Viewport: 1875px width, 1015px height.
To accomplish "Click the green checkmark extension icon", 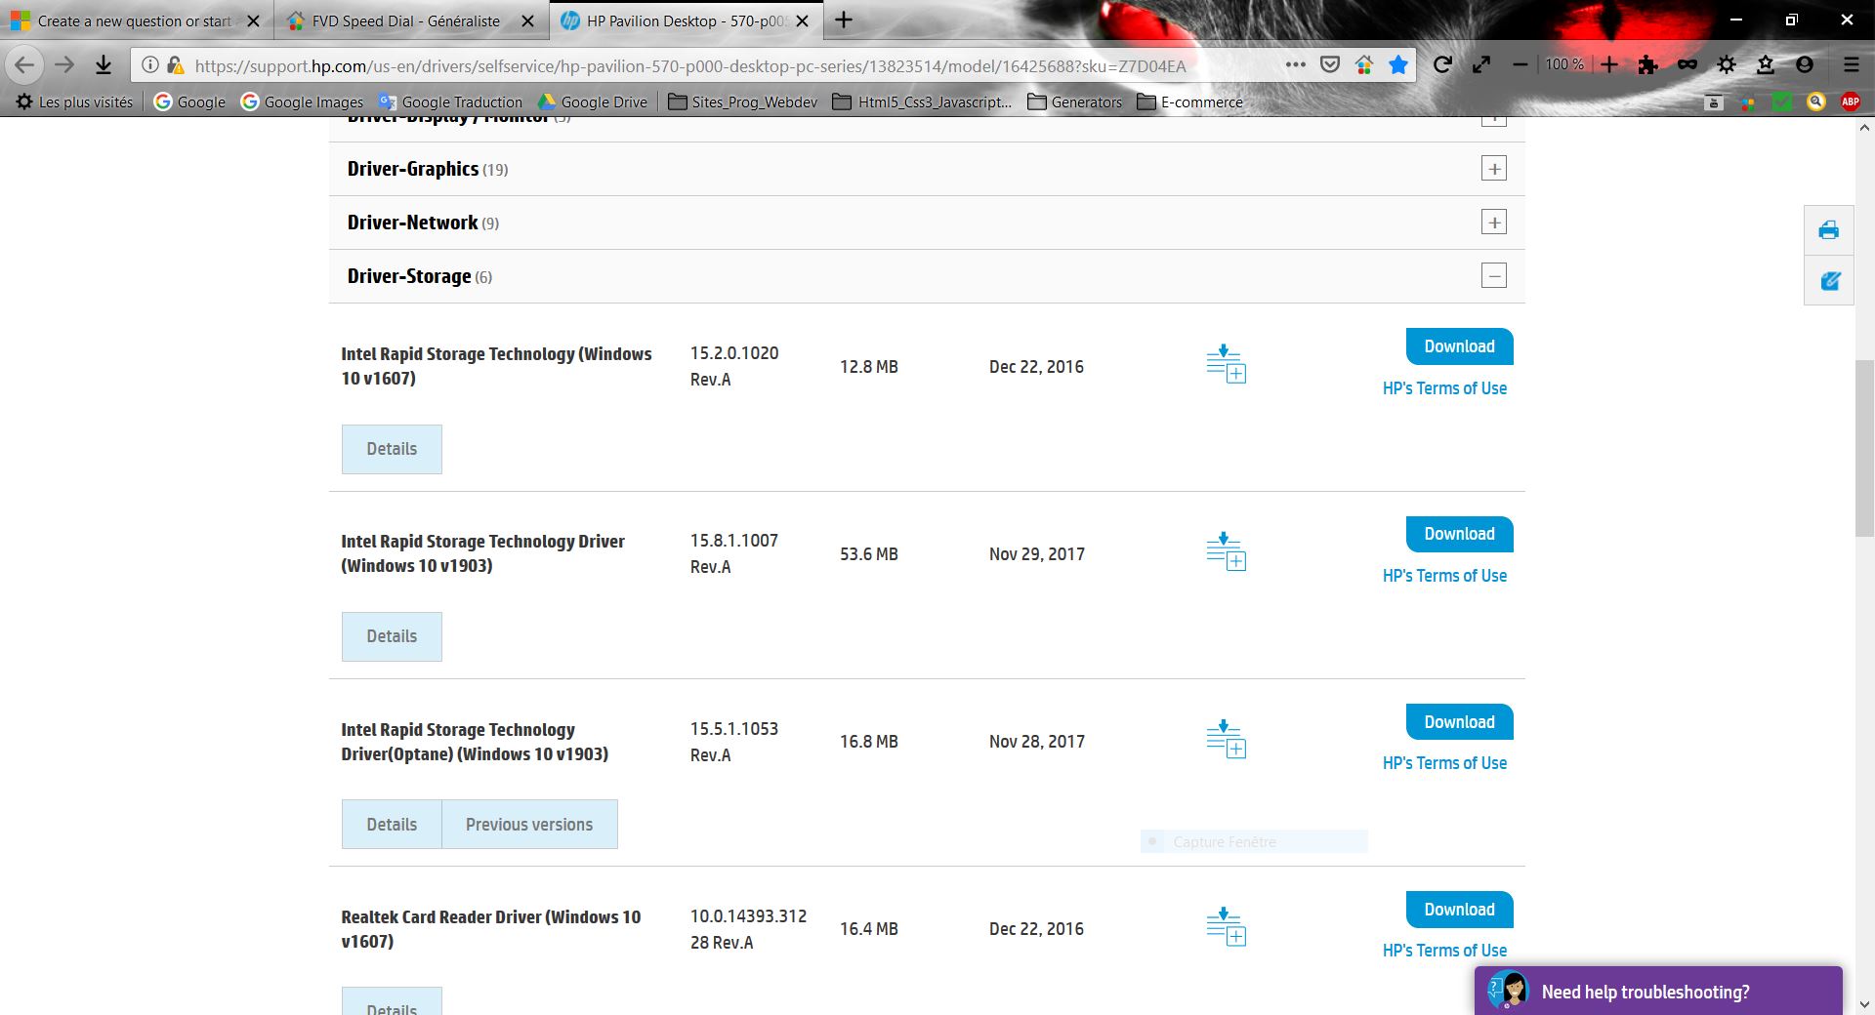I will tap(1781, 101).
